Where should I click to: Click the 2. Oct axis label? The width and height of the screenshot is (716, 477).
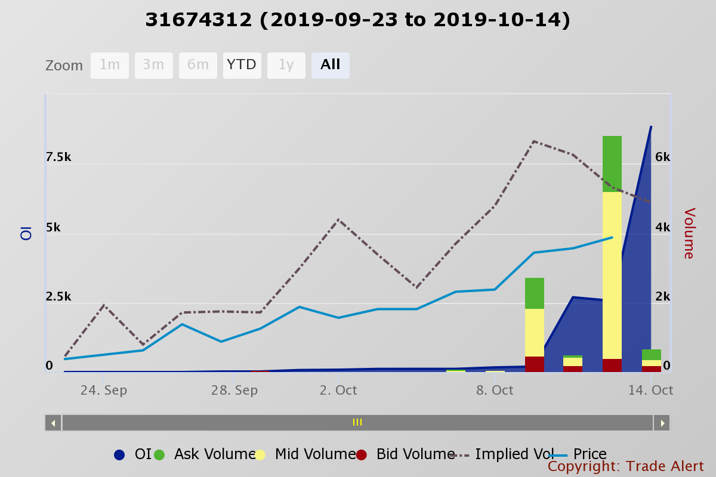(x=338, y=391)
